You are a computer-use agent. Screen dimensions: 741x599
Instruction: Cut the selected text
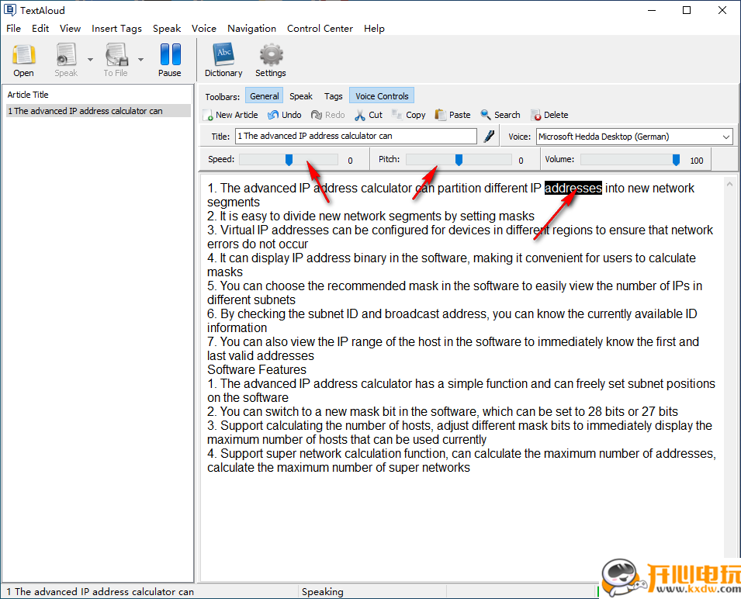coord(369,115)
